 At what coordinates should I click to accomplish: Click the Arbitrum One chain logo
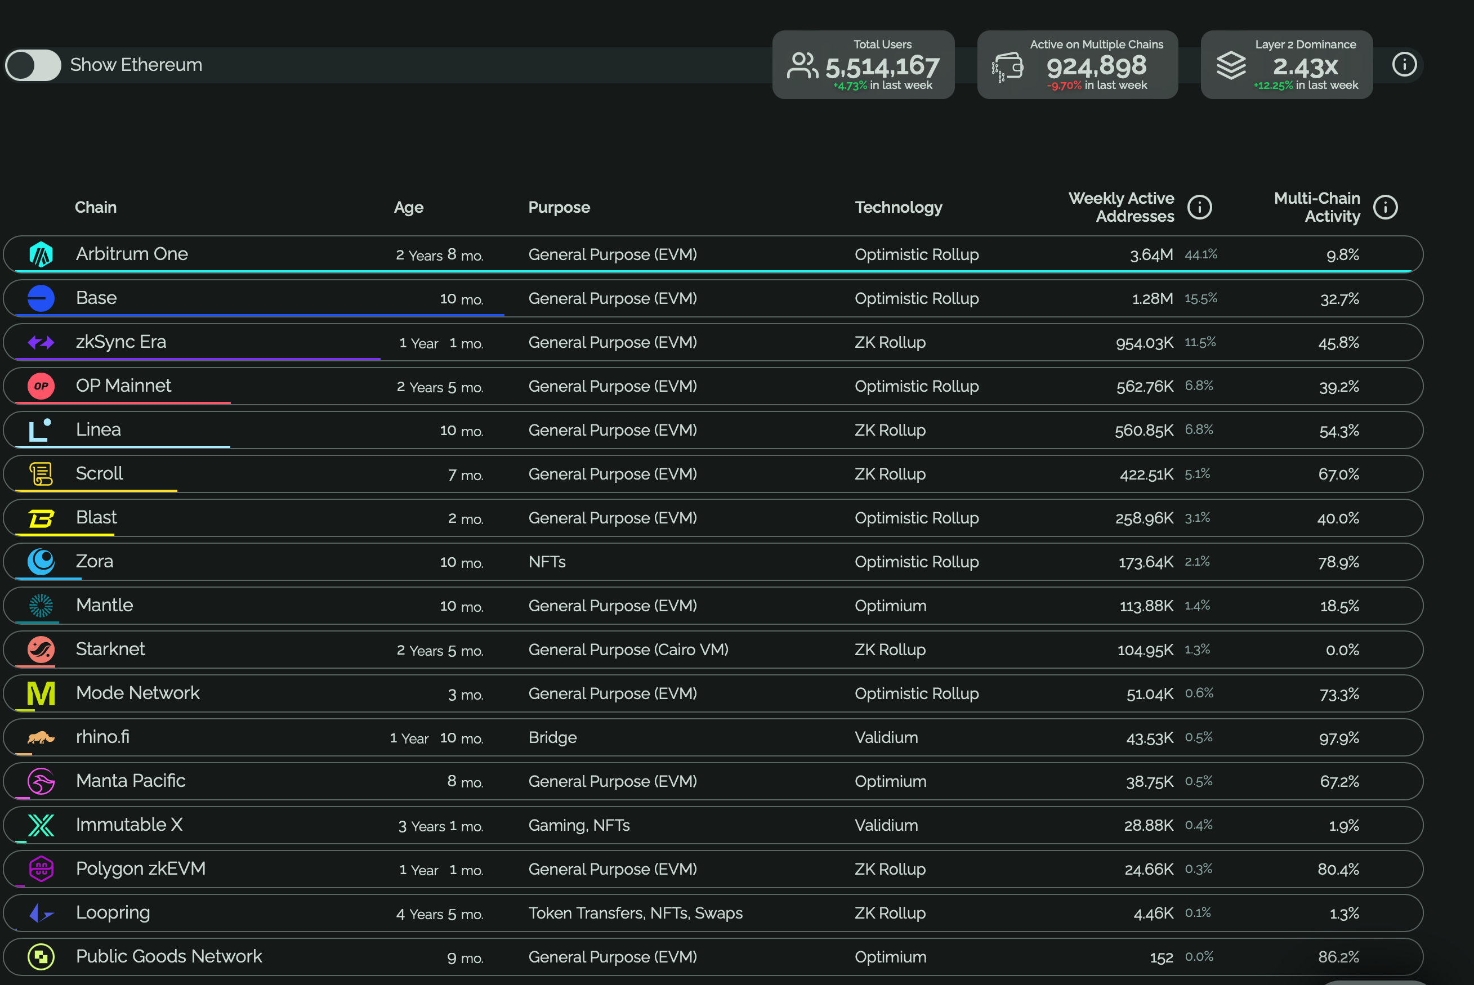[41, 254]
